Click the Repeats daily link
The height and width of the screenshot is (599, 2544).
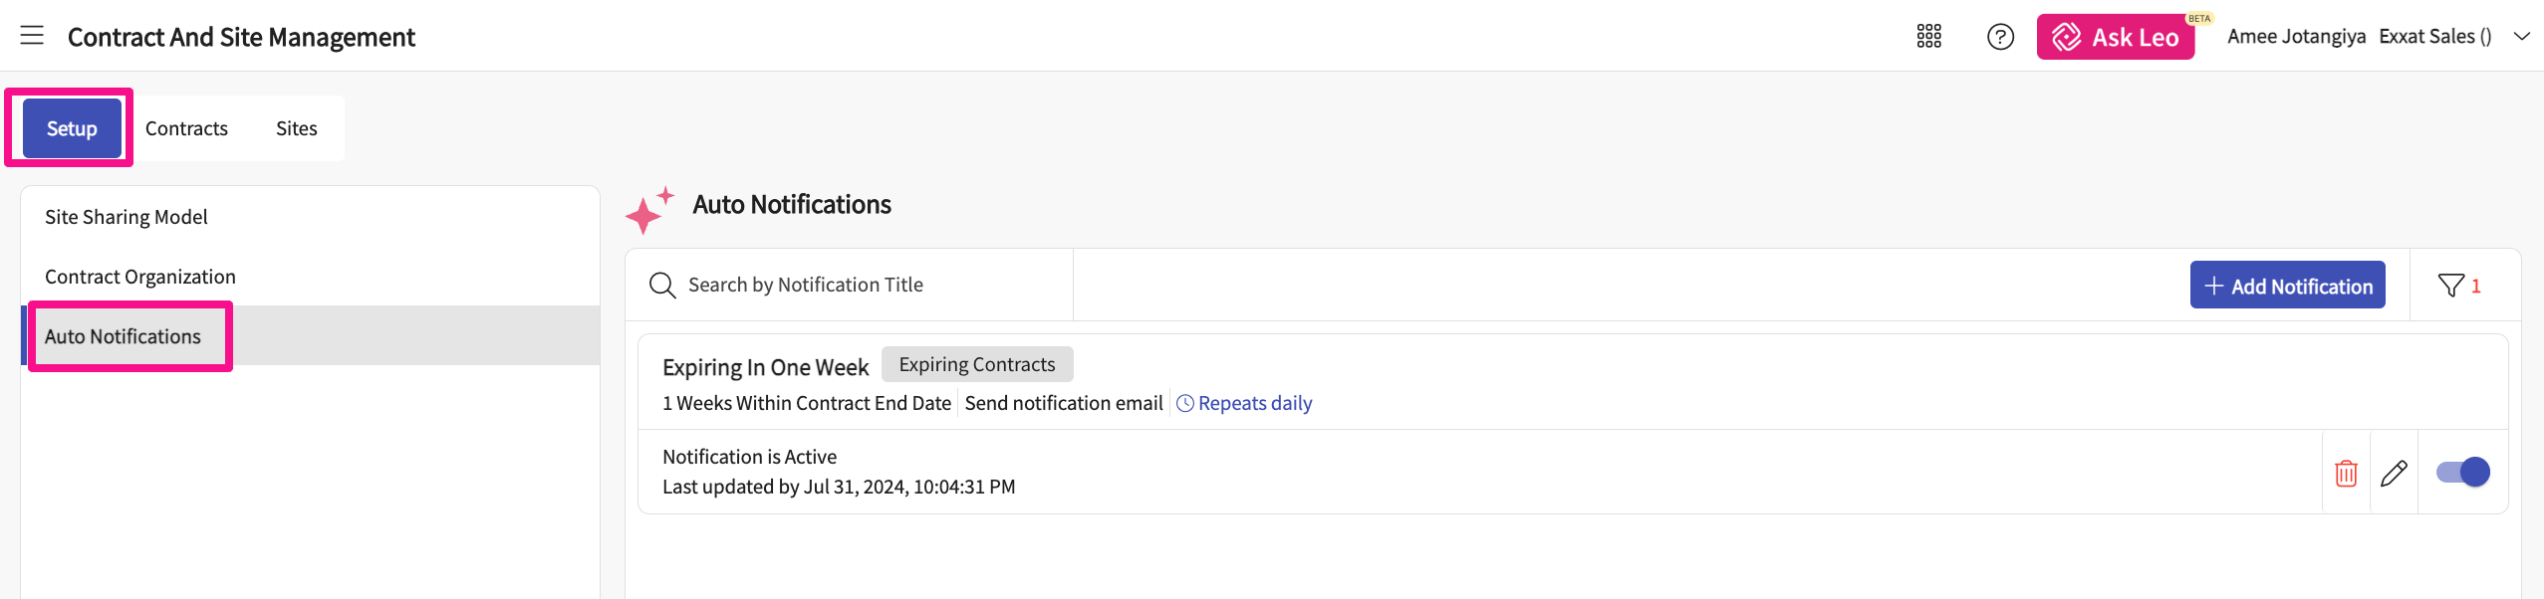[1254, 403]
